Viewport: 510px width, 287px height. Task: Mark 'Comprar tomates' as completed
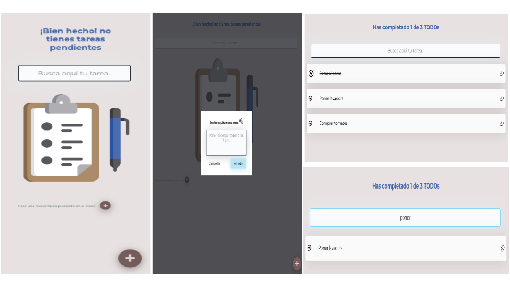tap(311, 123)
